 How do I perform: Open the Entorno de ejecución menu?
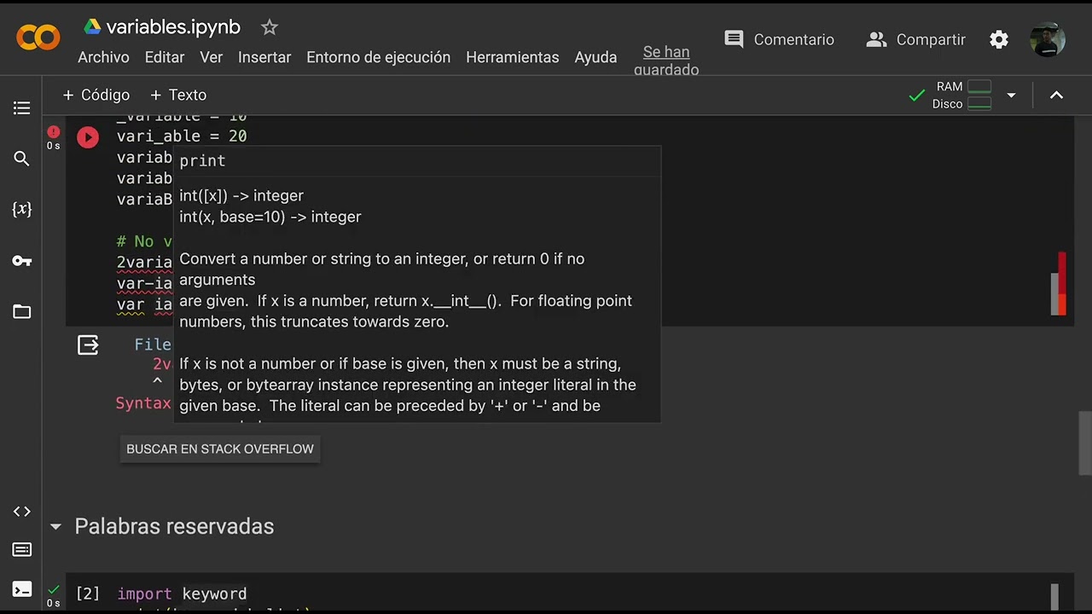tap(378, 57)
